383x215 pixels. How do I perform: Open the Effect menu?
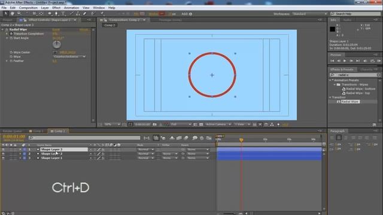(56, 8)
